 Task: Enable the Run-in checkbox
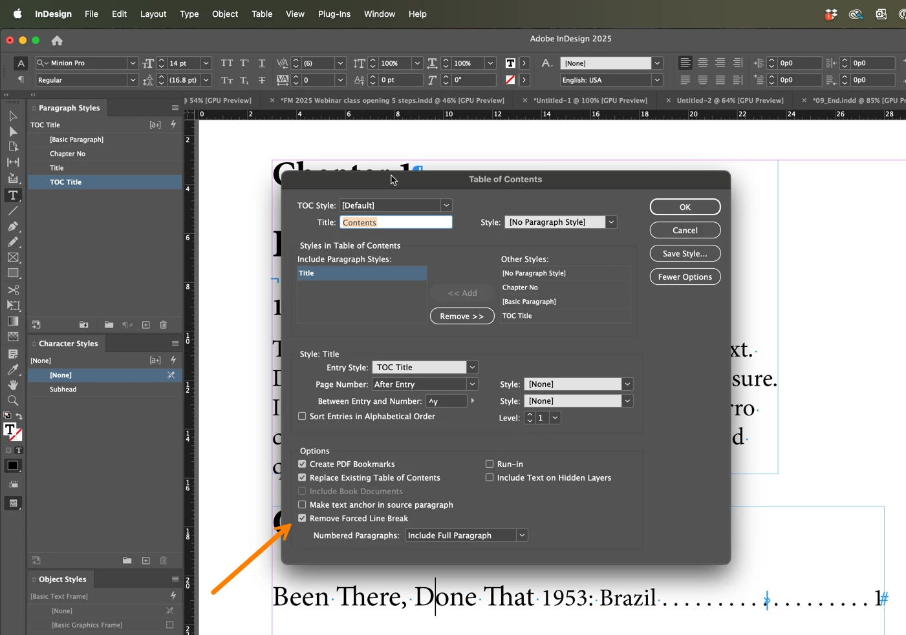490,464
